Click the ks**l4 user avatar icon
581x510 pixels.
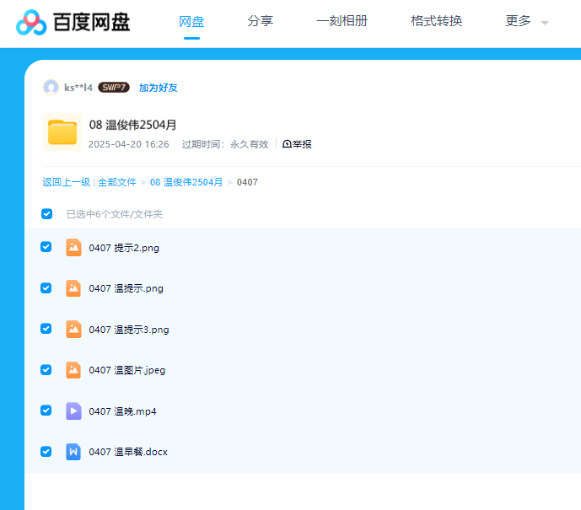pos(51,88)
